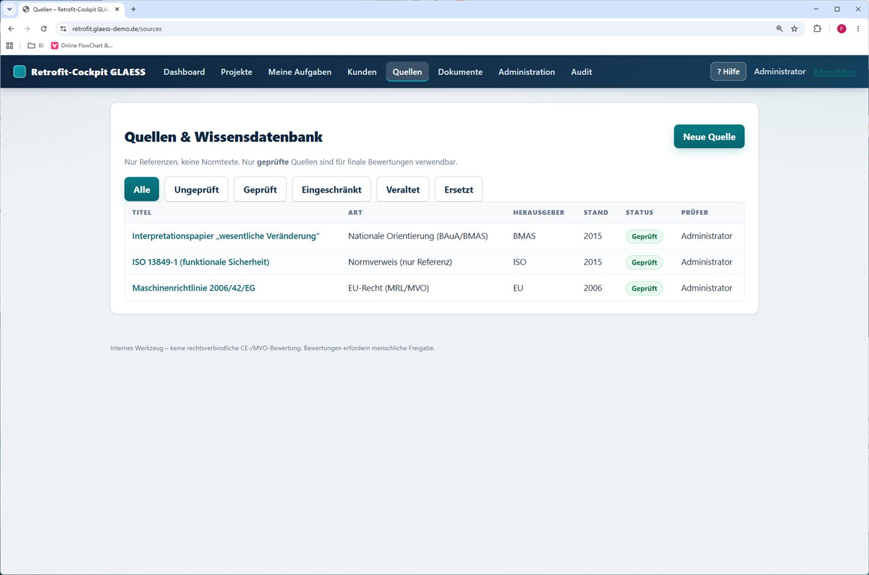Click the Retrofit-Cockpit GLAESS logo icon
The width and height of the screenshot is (869, 575).
coord(20,71)
